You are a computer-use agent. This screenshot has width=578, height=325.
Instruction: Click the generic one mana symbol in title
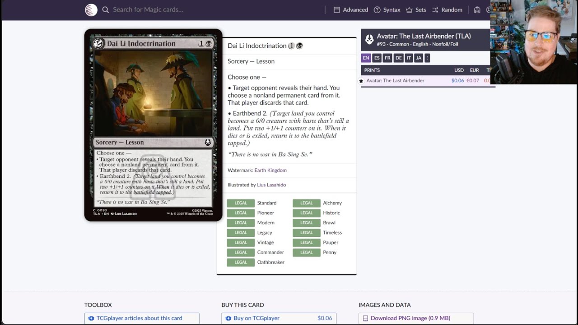292,46
